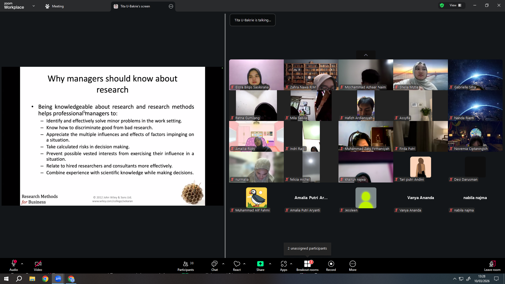This screenshot has width=505, height=284.
Task: Select Mila Sabila's video tile
Action: (311, 105)
